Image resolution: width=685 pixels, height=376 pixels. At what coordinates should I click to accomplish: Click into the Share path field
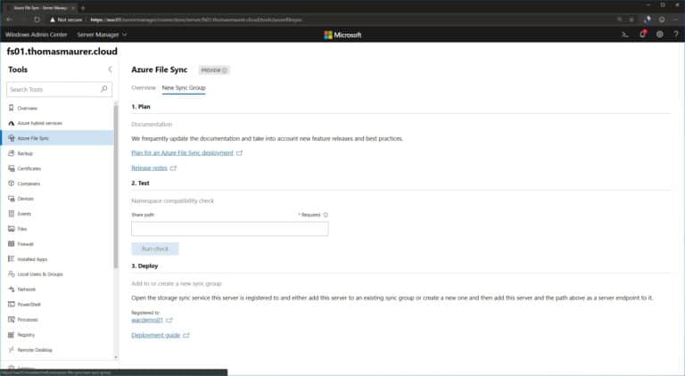tap(230, 229)
